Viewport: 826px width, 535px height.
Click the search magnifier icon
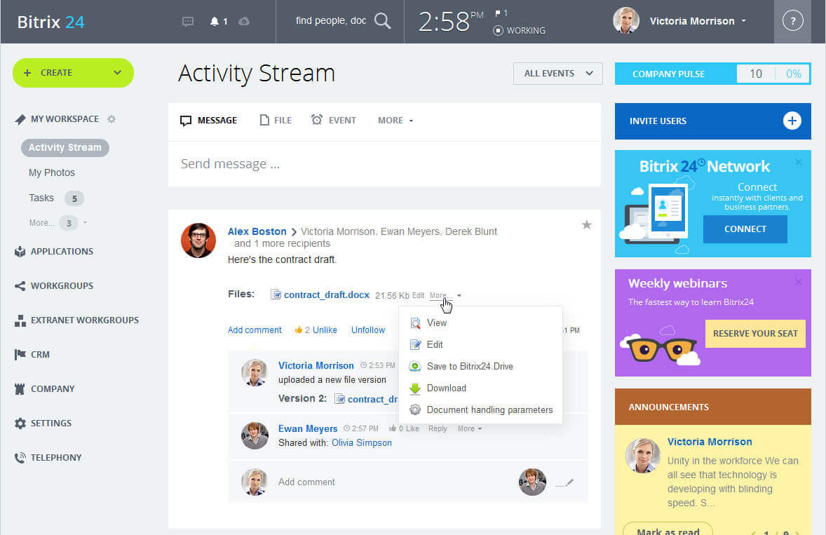pyautogui.click(x=382, y=21)
